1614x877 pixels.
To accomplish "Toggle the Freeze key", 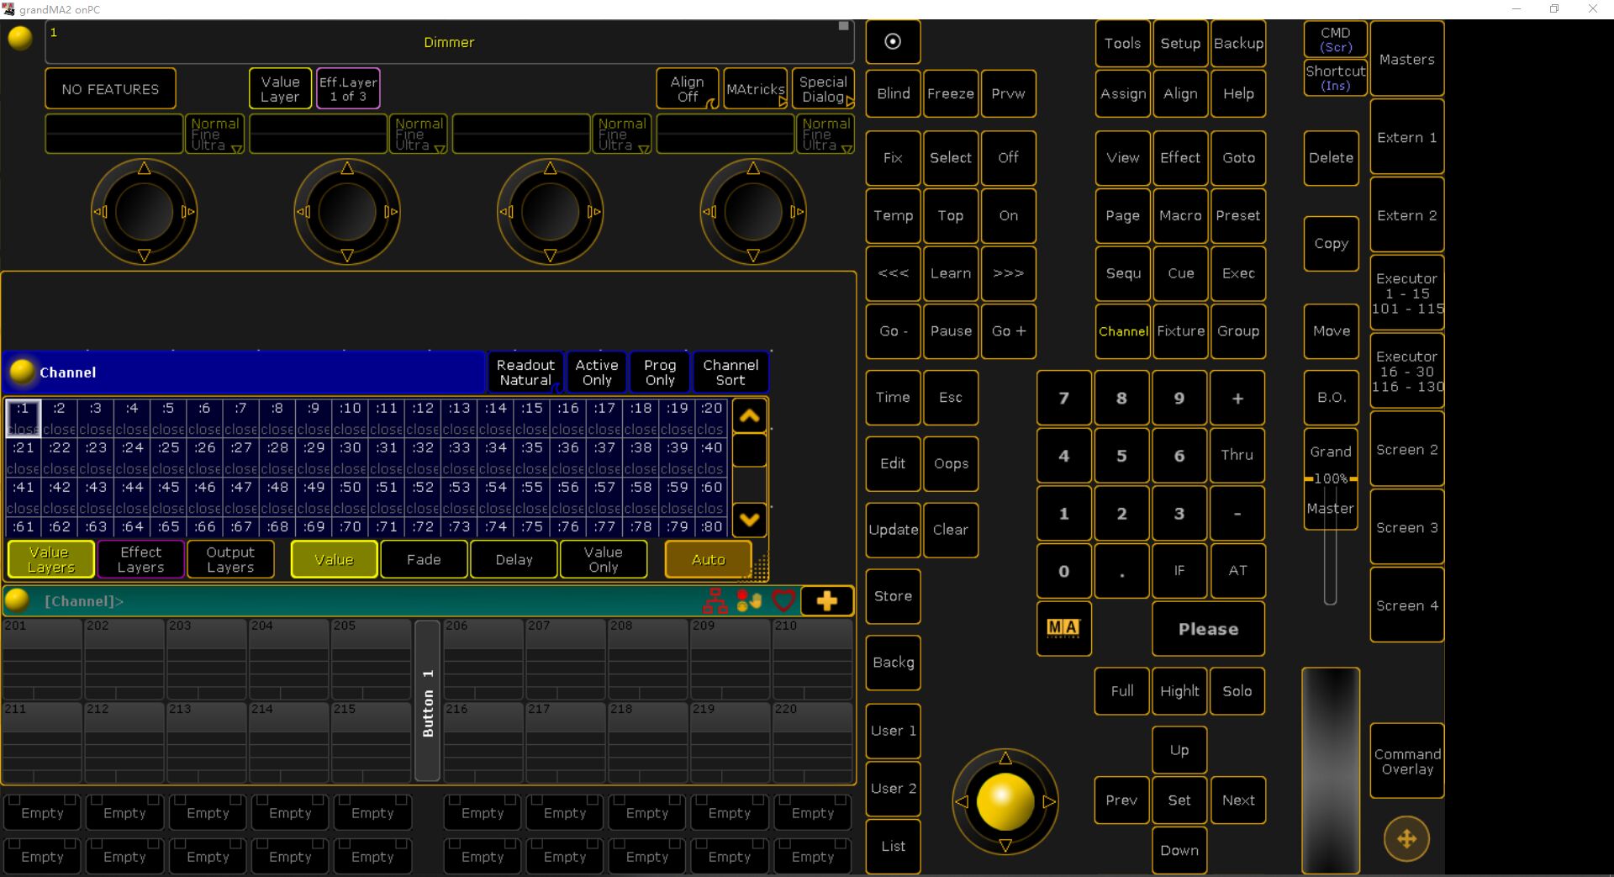I will coord(950,93).
